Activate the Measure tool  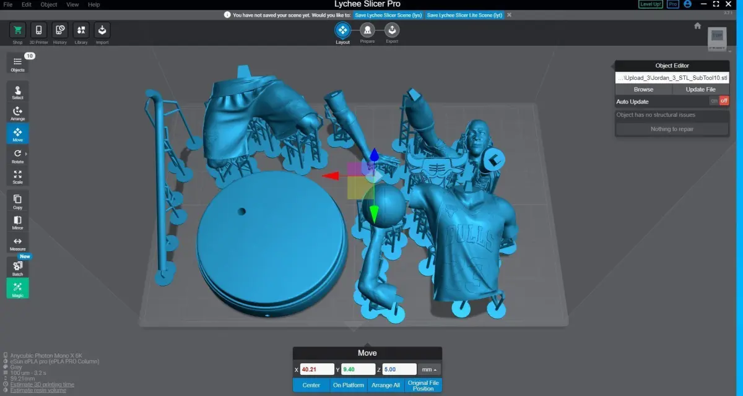[17, 244]
